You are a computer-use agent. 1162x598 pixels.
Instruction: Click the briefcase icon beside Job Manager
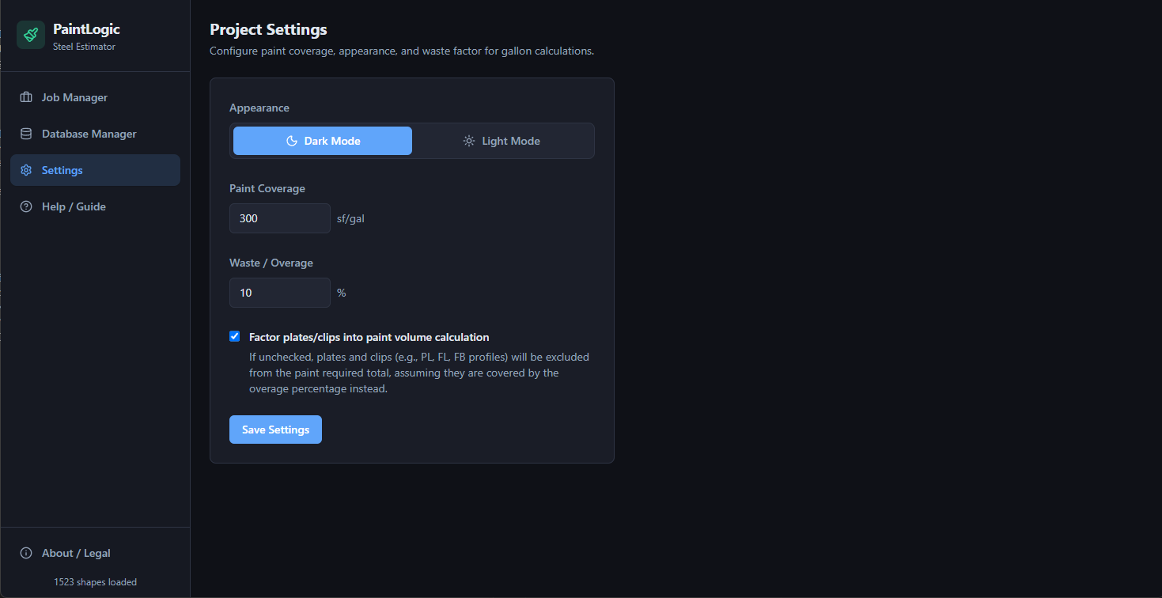(26, 97)
